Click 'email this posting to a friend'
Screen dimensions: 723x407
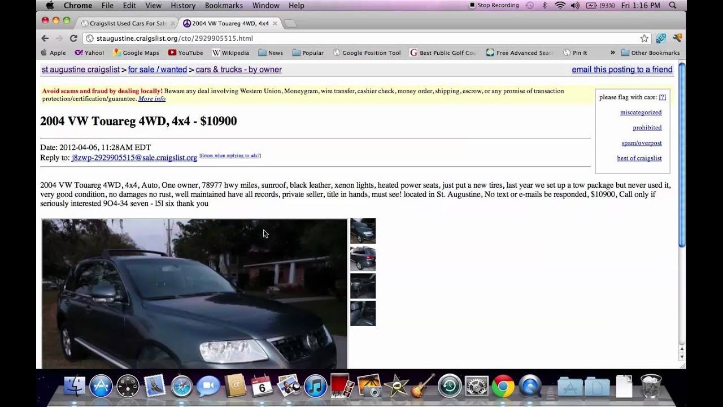click(x=622, y=70)
